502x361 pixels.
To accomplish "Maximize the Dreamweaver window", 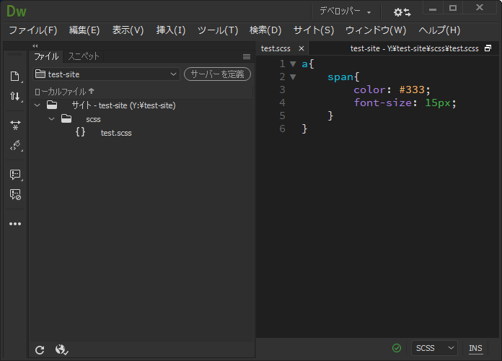I will (453, 8).
